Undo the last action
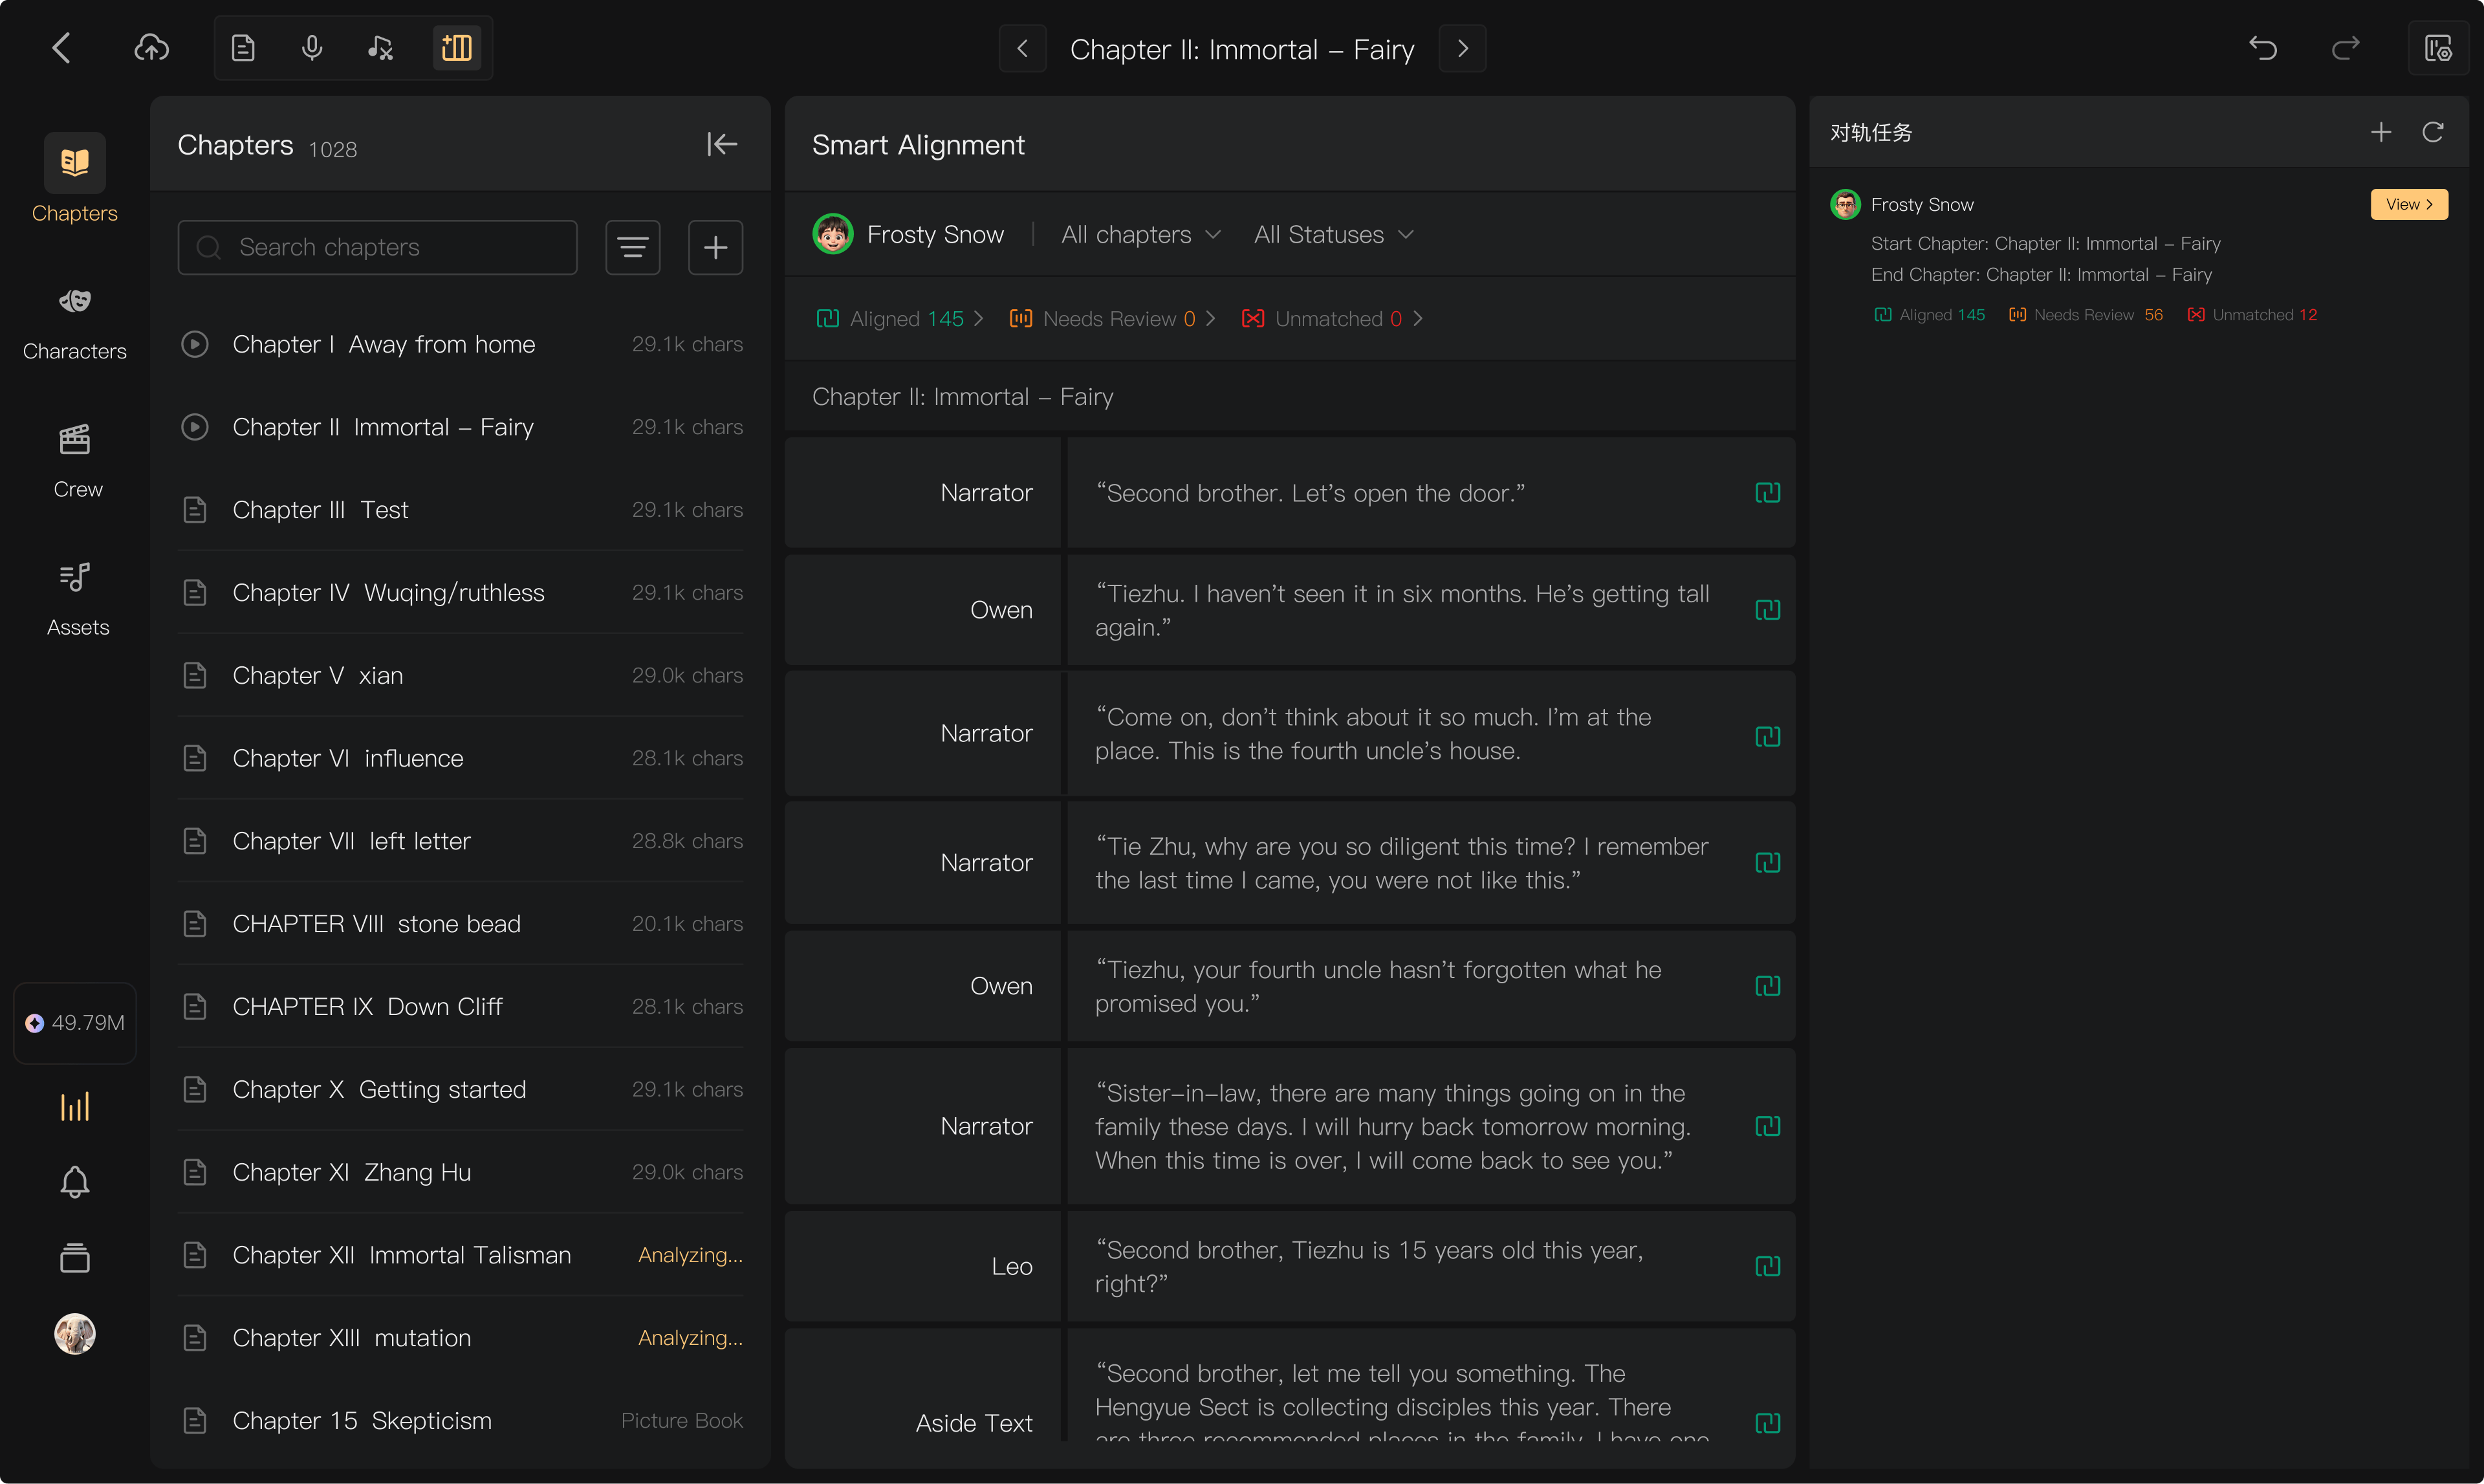This screenshot has height=1484, width=2484. [2263, 48]
